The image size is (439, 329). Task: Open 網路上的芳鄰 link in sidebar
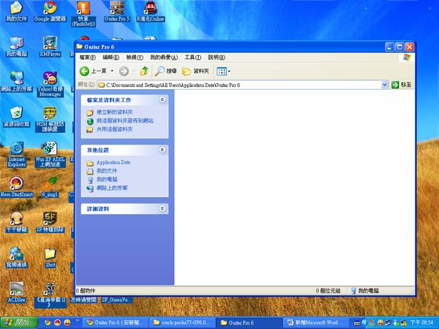(x=112, y=188)
